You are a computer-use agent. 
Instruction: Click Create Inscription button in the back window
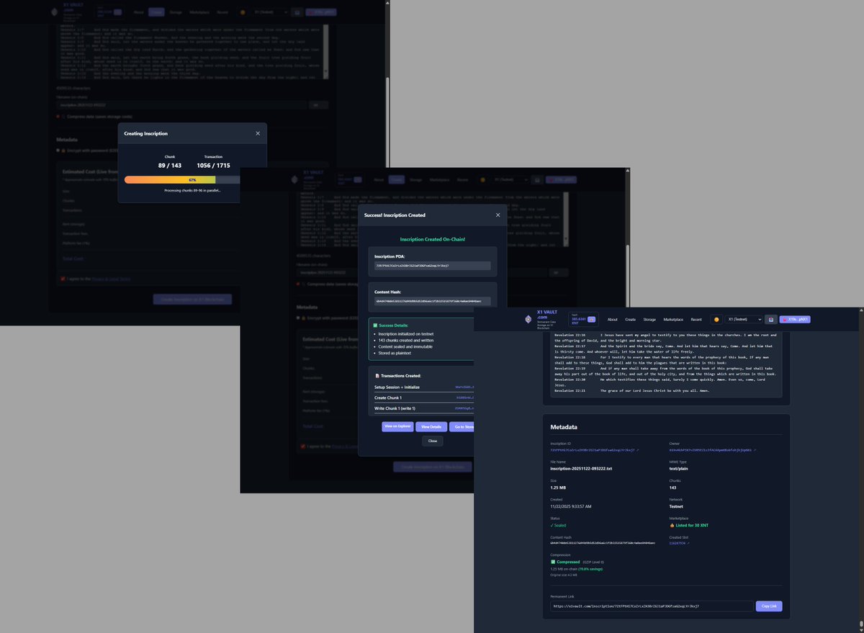click(x=192, y=299)
